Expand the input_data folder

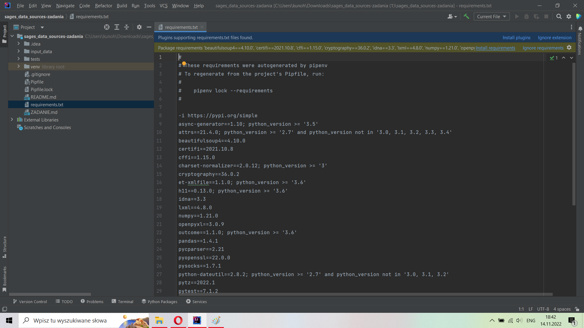coord(19,51)
